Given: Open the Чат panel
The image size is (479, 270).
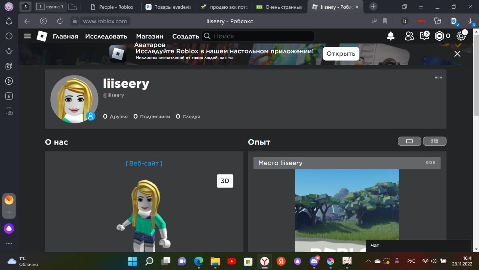Looking at the screenshot, I should [x=418, y=246].
